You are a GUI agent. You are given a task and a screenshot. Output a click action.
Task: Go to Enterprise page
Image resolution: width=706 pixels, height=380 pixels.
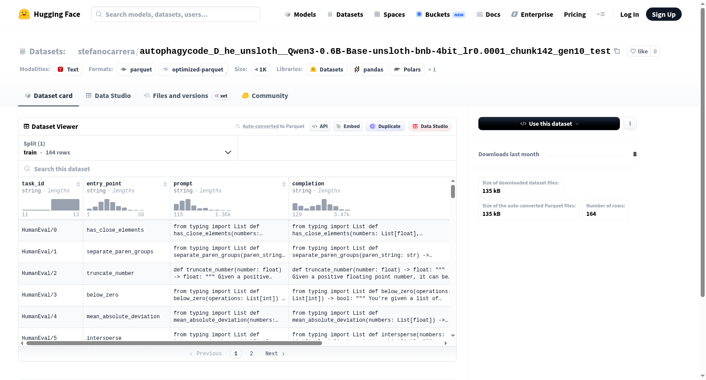(532, 14)
